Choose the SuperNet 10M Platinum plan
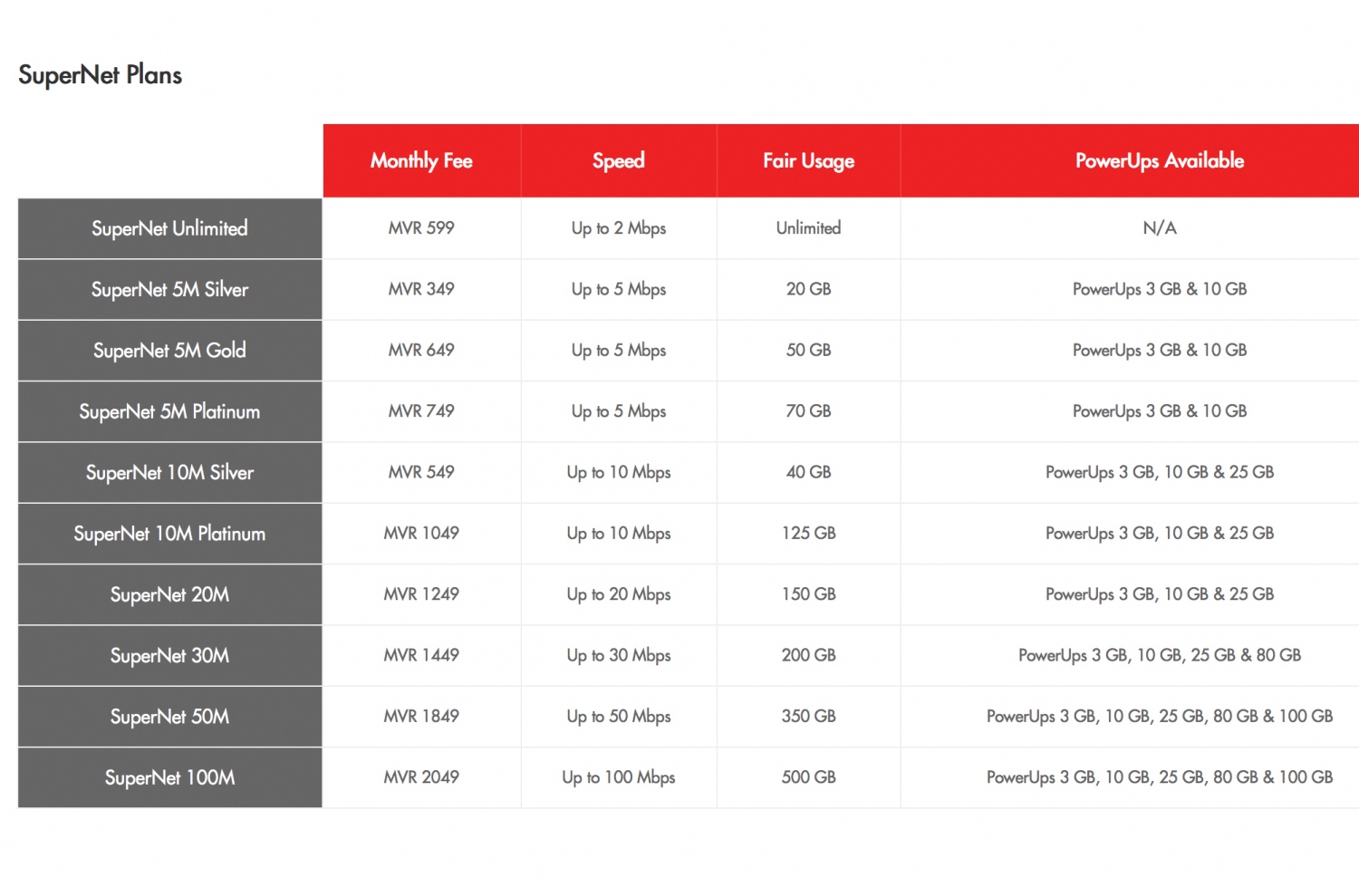 [x=169, y=534]
